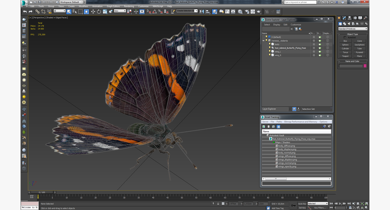Enable the AutoGrid checkbox
Screen dimensions: 390x210
tap(345, 38)
